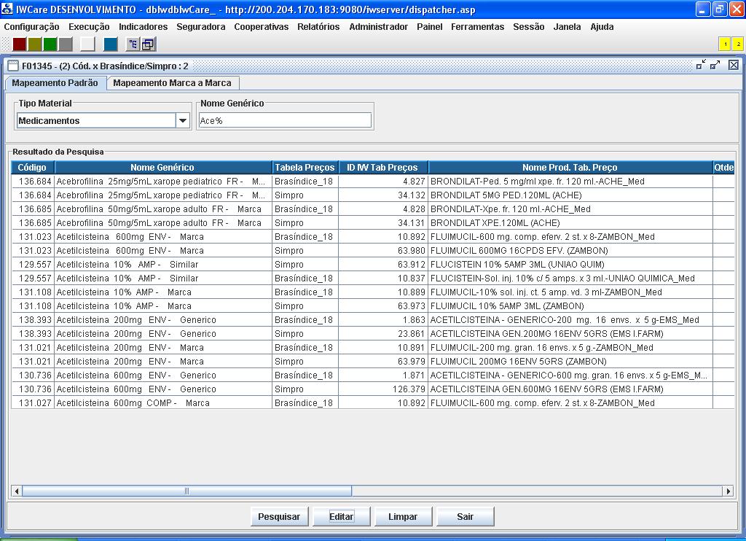746x541 pixels.
Task: Select row FLUCISTEIN-Sol. inj. 10%
Action: pos(372,278)
